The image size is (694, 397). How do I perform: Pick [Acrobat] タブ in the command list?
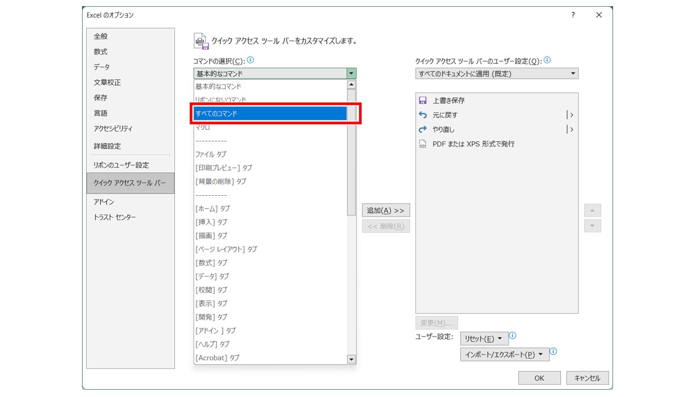(270, 358)
